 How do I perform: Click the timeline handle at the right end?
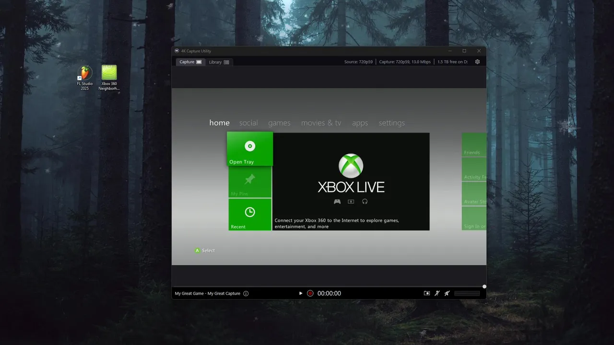click(x=484, y=287)
